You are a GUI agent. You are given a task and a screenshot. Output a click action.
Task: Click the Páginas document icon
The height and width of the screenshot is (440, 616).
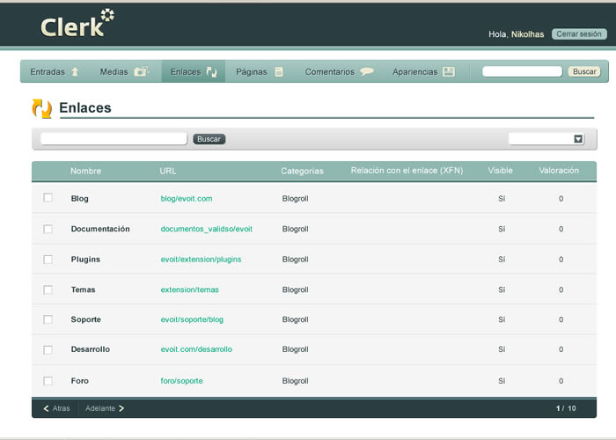[x=279, y=71]
